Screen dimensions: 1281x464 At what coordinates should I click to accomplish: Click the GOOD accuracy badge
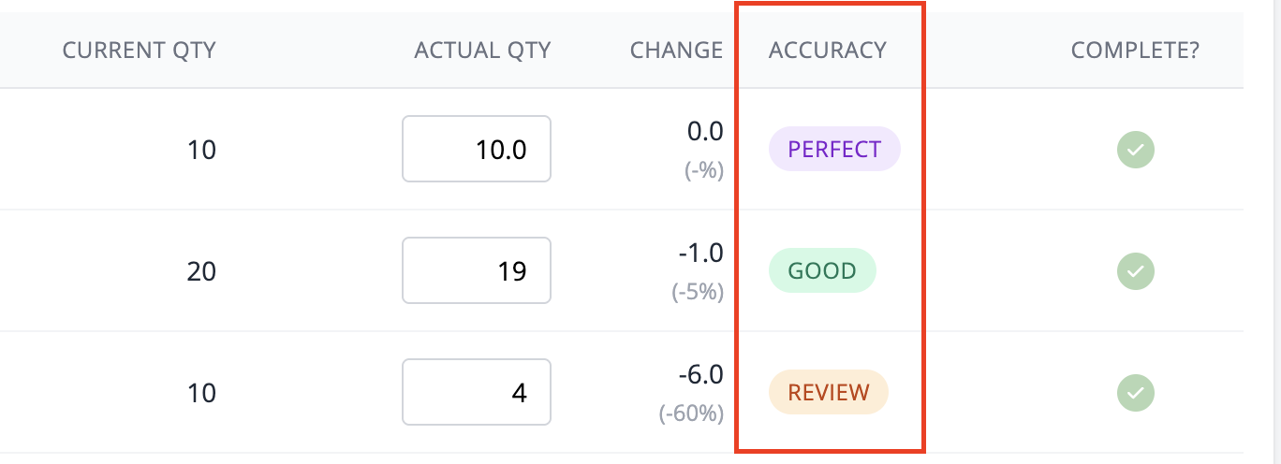pyautogui.click(x=822, y=271)
